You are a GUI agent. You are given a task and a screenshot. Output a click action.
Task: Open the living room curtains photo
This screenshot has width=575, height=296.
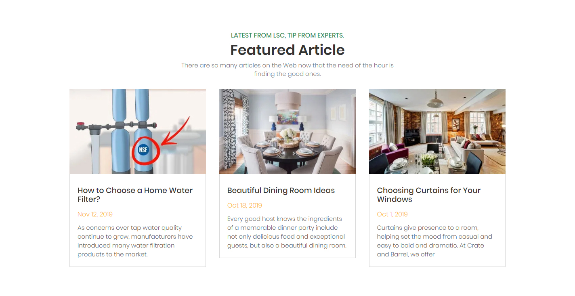(437, 131)
